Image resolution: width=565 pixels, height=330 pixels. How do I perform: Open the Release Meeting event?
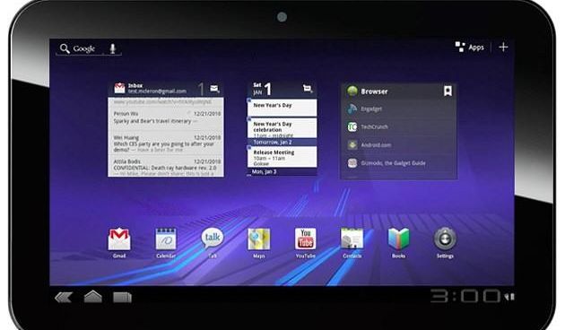click(282, 158)
